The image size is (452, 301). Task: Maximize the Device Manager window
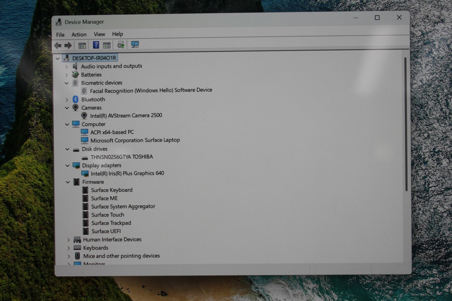click(377, 18)
